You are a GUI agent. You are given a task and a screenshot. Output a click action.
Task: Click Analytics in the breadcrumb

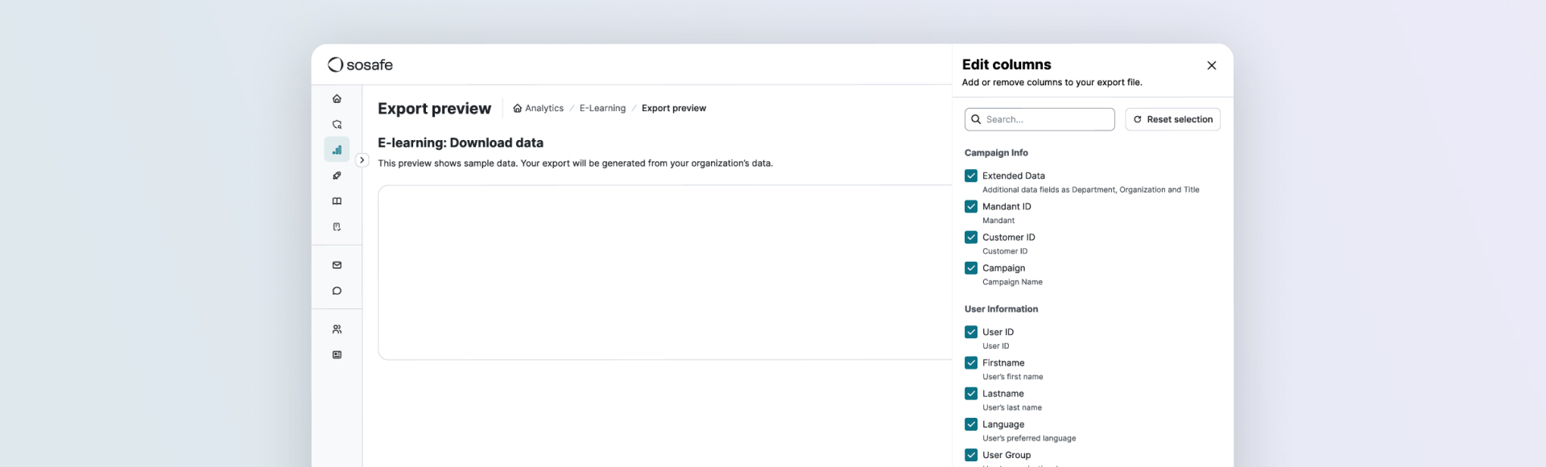(544, 109)
